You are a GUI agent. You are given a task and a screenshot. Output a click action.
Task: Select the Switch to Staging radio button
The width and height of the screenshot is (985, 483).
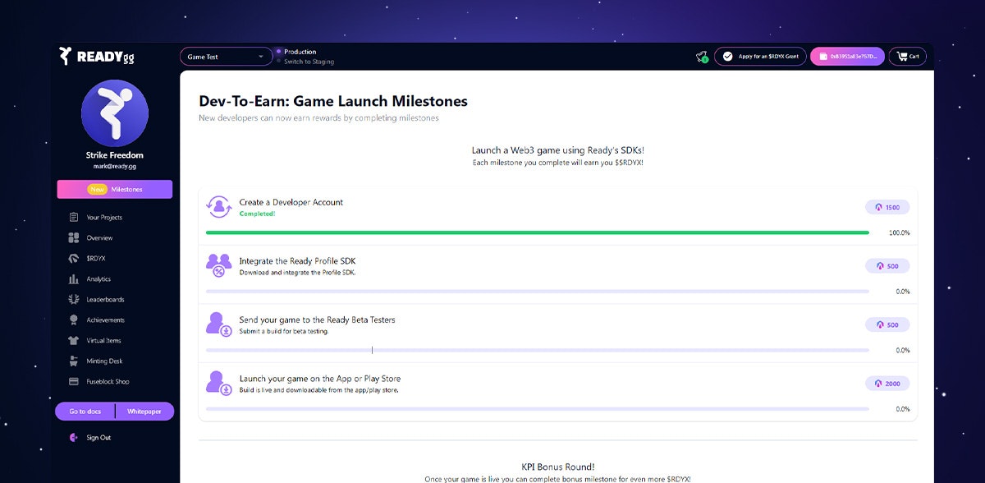tap(279, 62)
